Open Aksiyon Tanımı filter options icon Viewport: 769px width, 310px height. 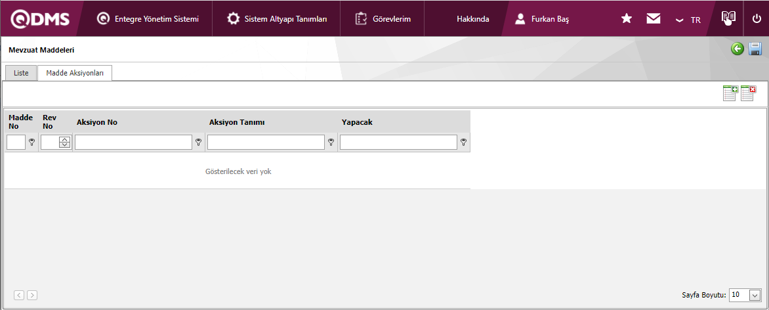331,143
